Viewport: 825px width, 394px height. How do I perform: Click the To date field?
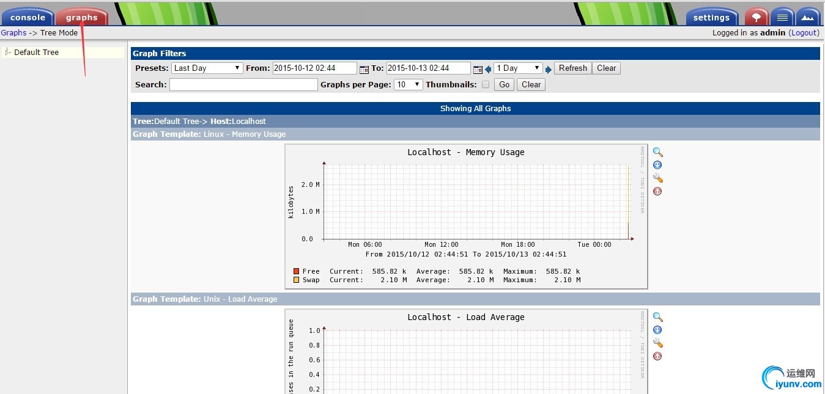pyautogui.click(x=429, y=68)
